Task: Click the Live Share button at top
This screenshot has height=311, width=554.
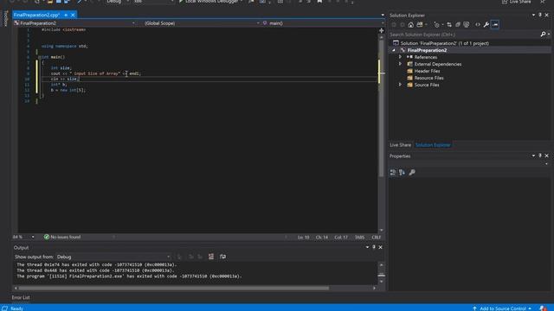Action: (516, 2)
